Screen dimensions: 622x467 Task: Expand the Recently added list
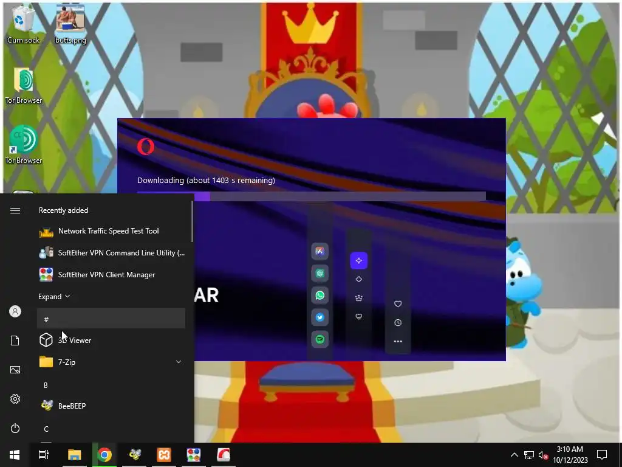point(54,297)
